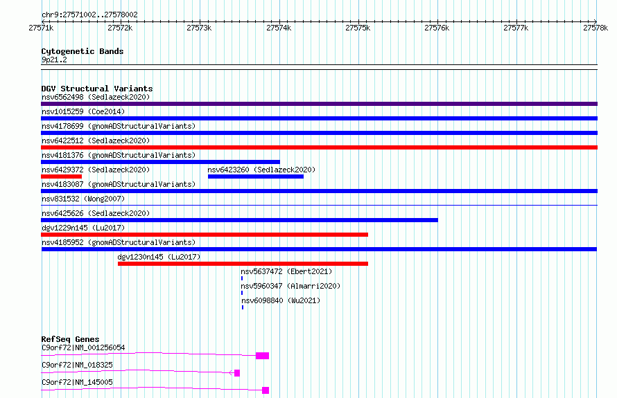Image resolution: width=617 pixels, height=398 pixels.
Task: Click the NM_018325 strand direction arrow
Action: click(x=231, y=373)
